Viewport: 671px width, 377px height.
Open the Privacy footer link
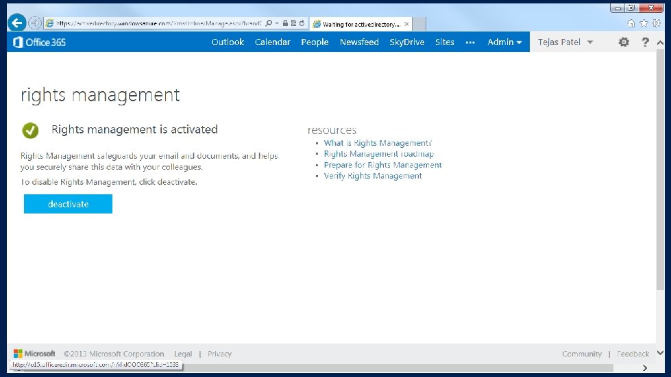tap(219, 354)
